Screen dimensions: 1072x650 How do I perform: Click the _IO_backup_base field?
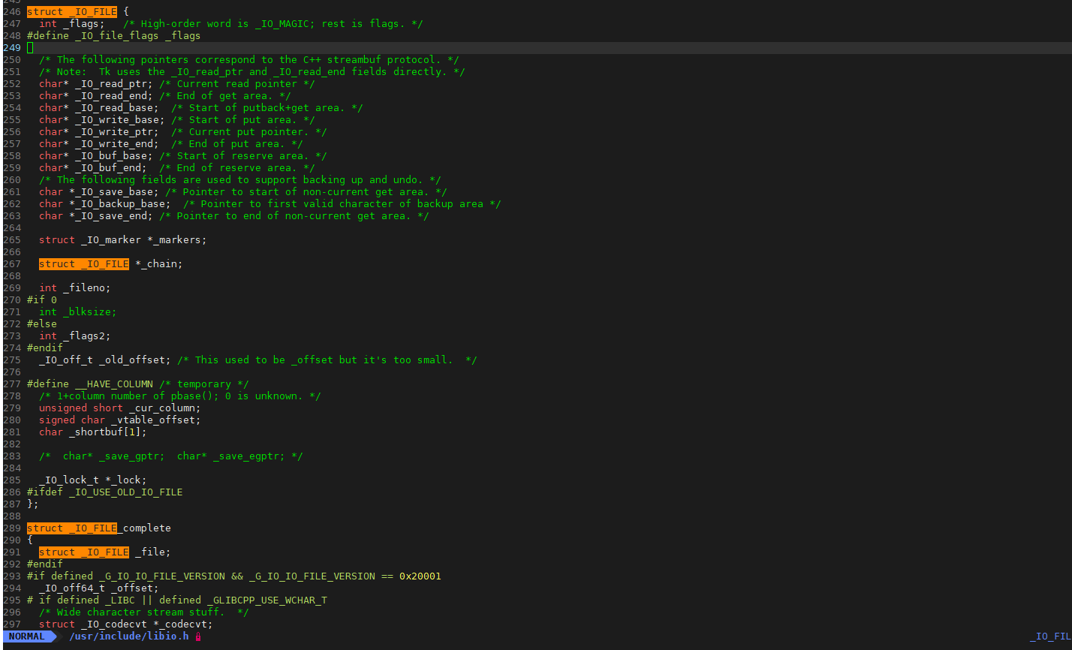(x=120, y=204)
